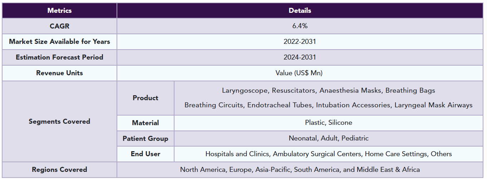Select the Segments Covered cell

click(59, 122)
